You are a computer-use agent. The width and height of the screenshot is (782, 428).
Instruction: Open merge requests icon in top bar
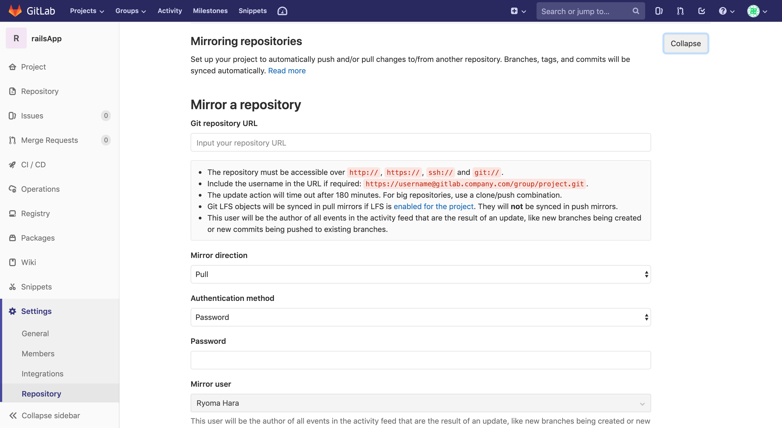point(680,11)
